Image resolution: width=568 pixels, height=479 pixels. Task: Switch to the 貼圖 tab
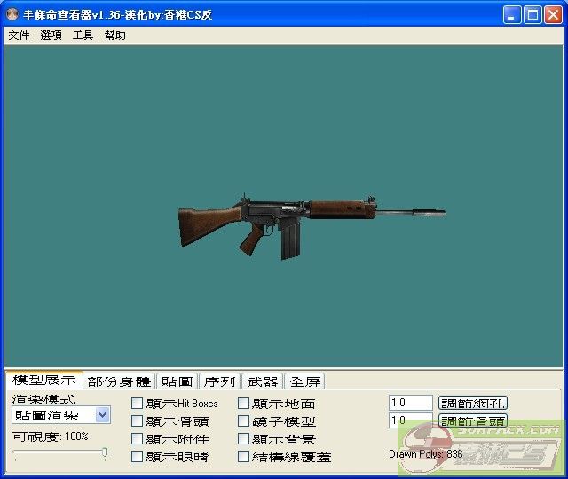tap(177, 381)
